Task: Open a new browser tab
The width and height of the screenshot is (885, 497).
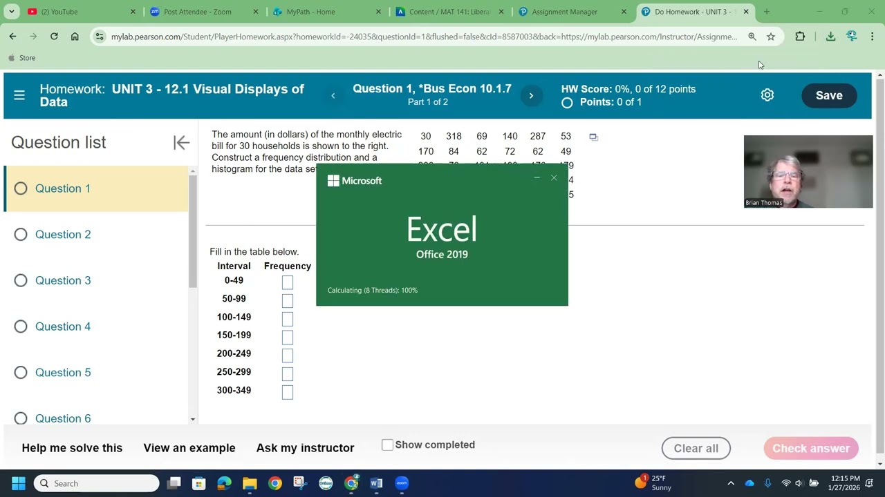Action: [x=766, y=12]
